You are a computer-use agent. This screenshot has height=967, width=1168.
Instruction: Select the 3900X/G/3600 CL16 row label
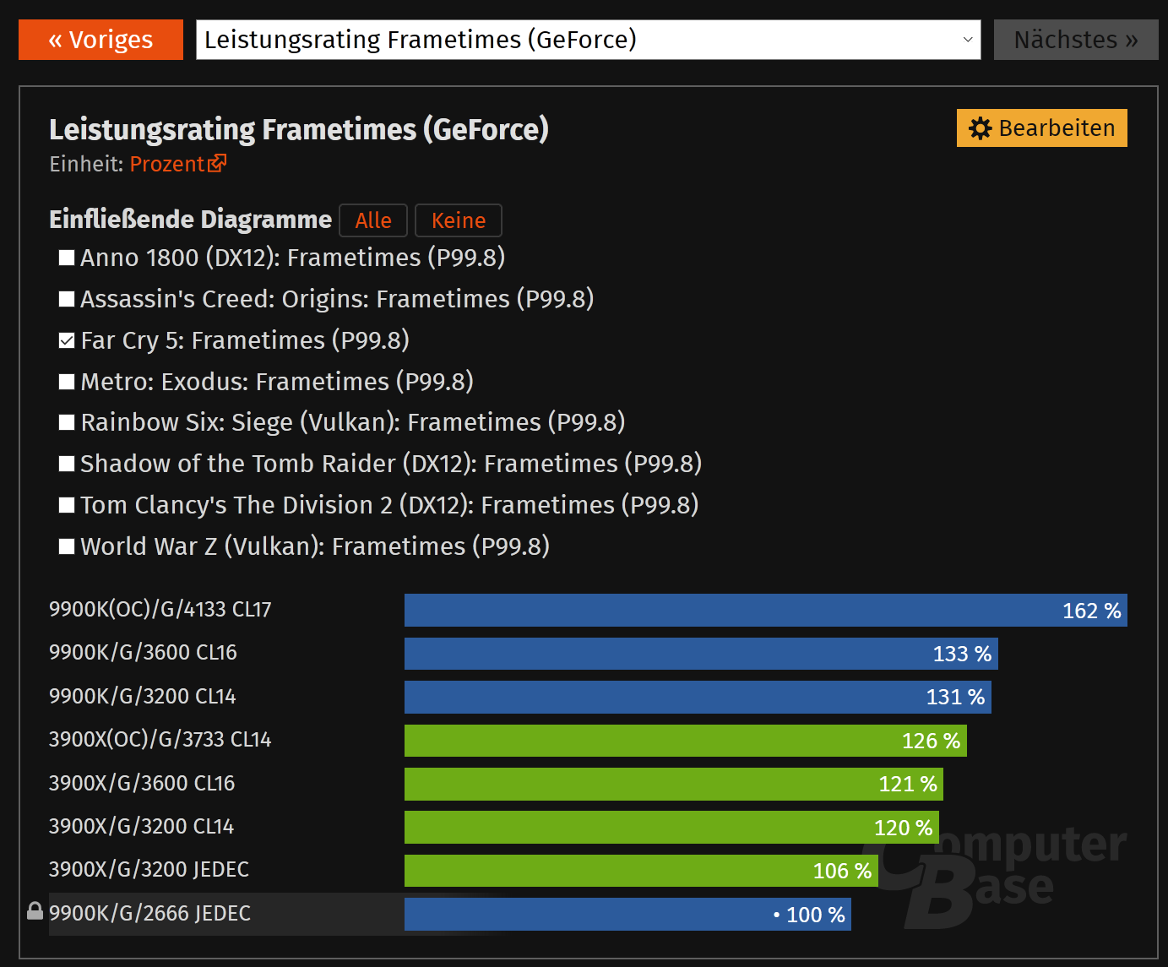point(142,784)
